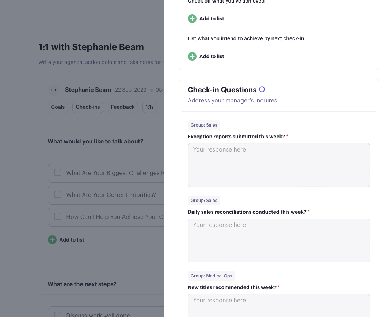Click 'Add to list' in talk about section
This screenshot has height=317, width=388.
tap(72, 240)
